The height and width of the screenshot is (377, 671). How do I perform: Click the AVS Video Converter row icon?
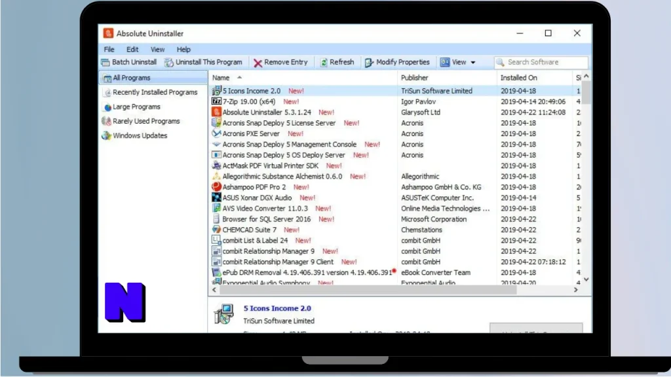[216, 208]
